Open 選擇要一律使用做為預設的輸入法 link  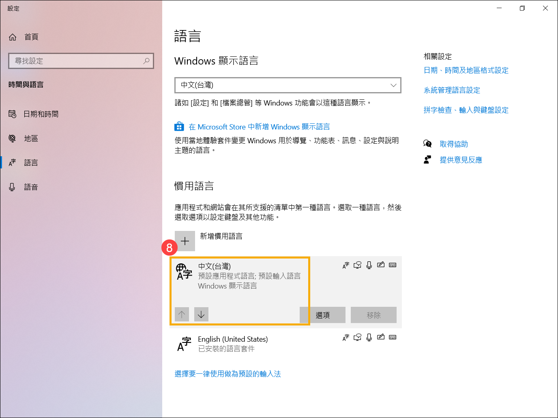tap(228, 374)
